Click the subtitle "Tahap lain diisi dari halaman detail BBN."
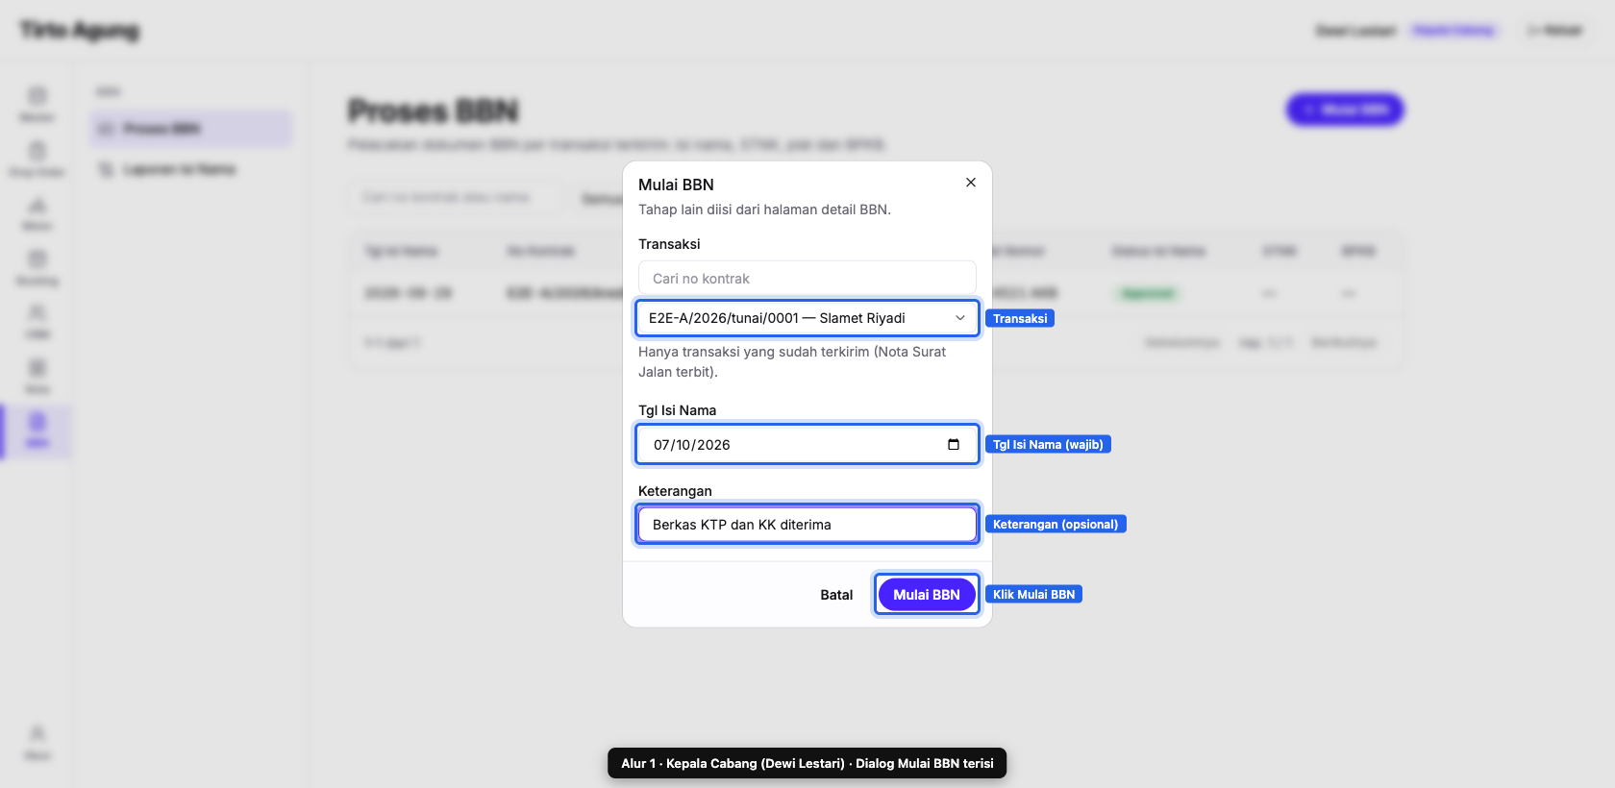 coord(764,209)
